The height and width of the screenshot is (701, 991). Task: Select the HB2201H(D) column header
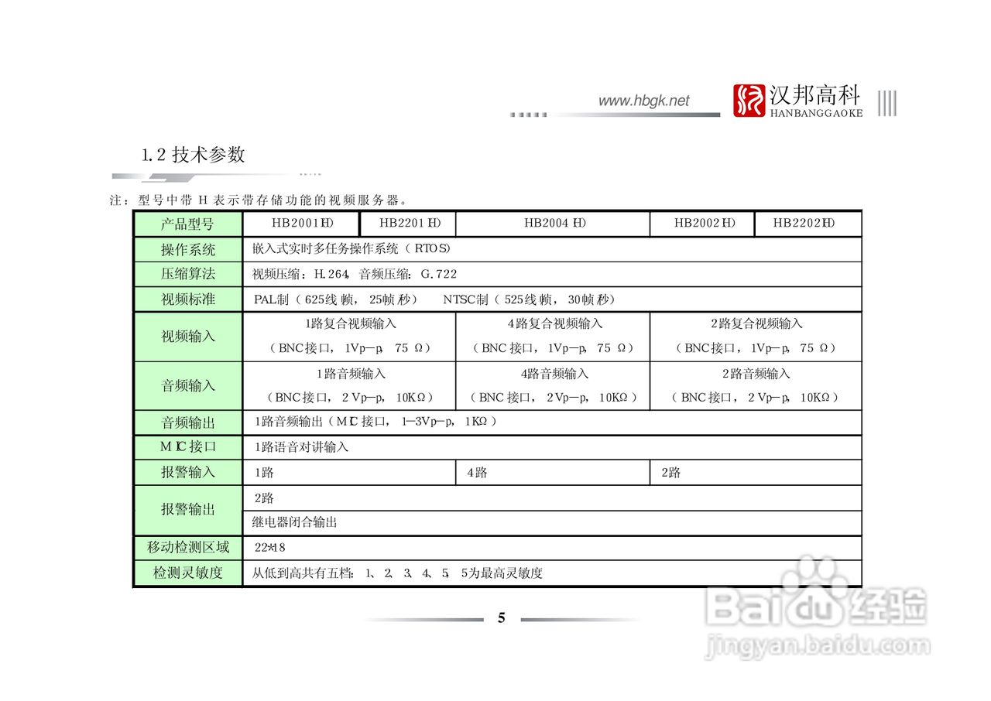409,224
